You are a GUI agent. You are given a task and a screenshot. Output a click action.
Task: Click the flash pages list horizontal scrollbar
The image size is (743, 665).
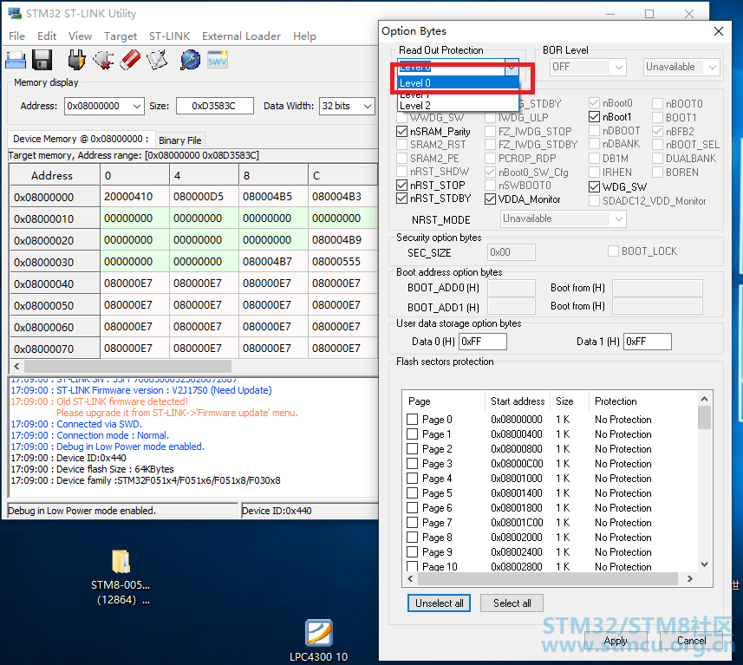[550, 578]
